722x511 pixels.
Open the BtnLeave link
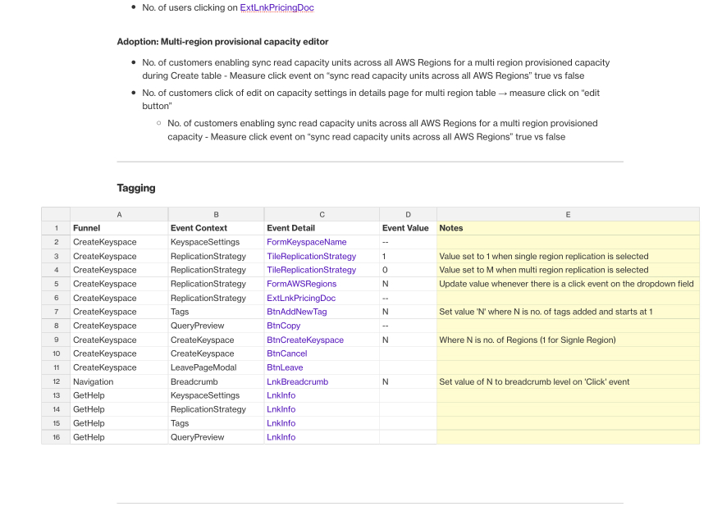coord(284,367)
